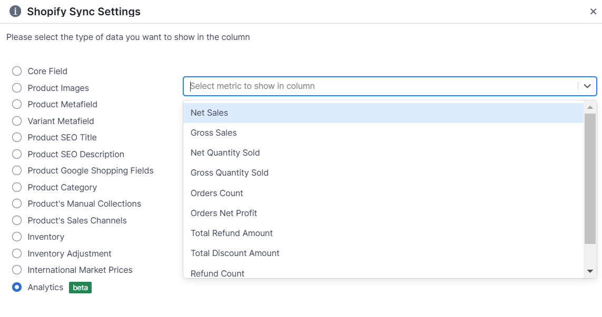Enable the Product Google Shopping Fields option
Screen dimensions: 602x317
pyautogui.click(x=16, y=170)
